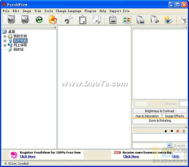Click Hide link in banner
189x167 pixels.
click(x=176, y=156)
